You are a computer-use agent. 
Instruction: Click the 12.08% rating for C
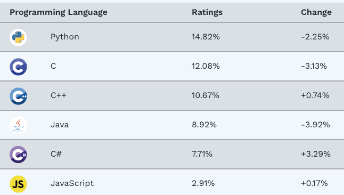[206, 66]
